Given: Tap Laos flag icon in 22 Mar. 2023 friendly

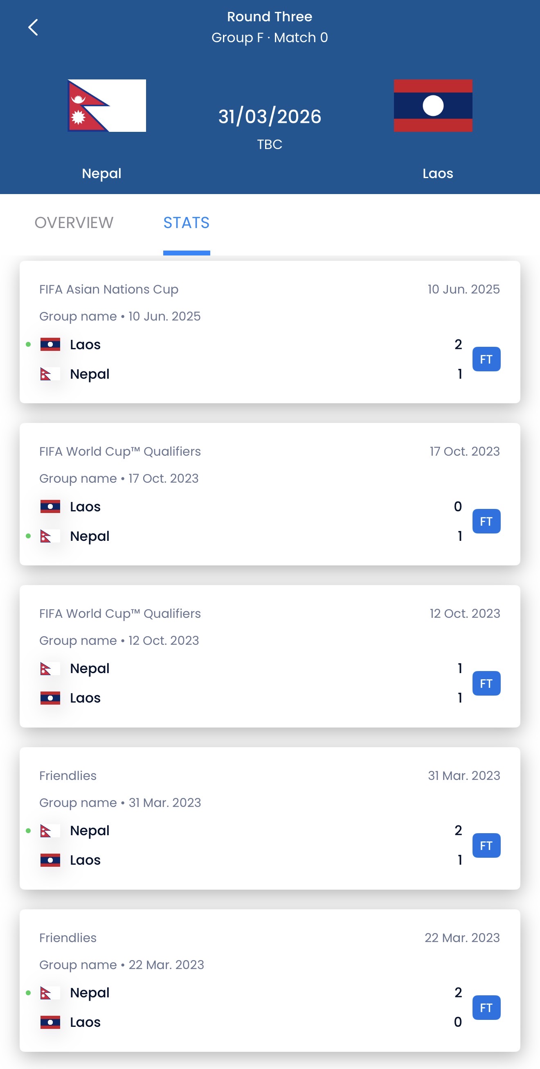Looking at the screenshot, I should point(50,1022).
